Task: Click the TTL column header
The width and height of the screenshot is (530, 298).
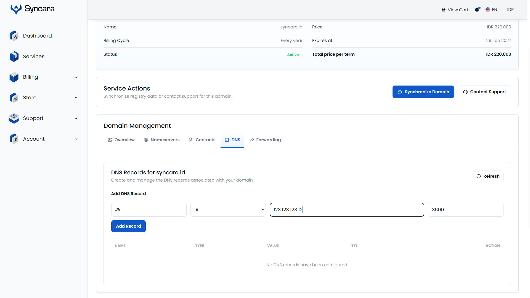Action: coord(354,246)
